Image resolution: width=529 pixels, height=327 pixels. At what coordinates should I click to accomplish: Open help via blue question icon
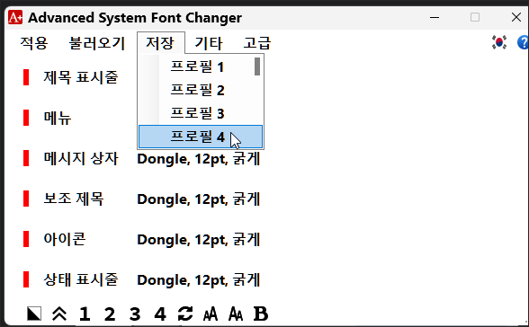click(x=523, y=42)
